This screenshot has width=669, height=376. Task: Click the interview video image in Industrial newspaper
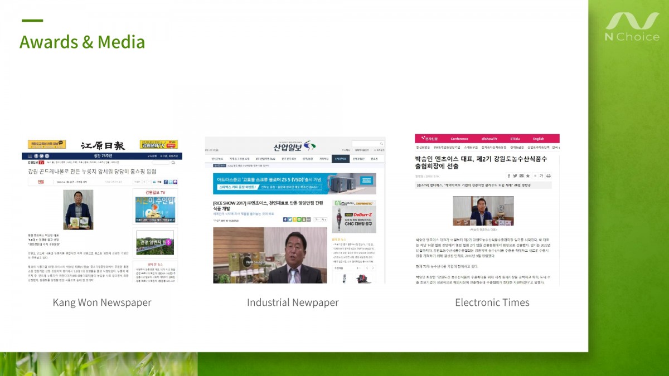[270, 255]
